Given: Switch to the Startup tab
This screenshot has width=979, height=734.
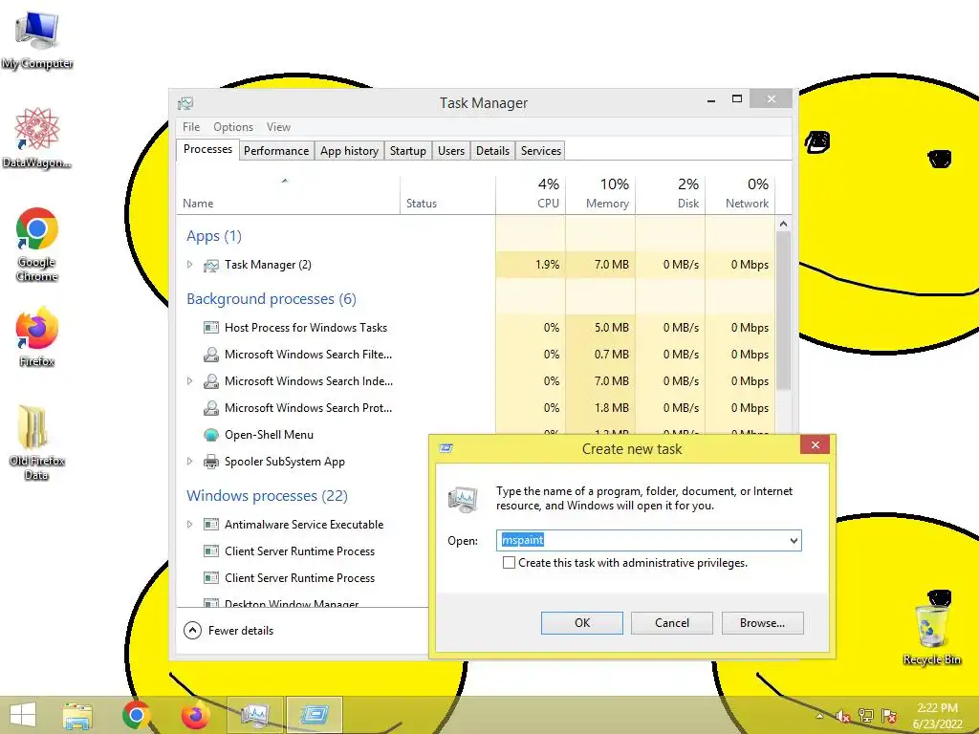Looking at the screenshot, I should coord(407,151).
